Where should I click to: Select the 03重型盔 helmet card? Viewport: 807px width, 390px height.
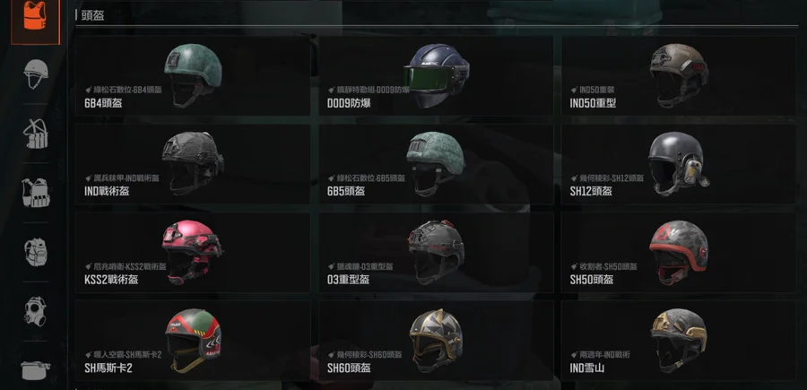pyautogui.click(x=436, y=252)
